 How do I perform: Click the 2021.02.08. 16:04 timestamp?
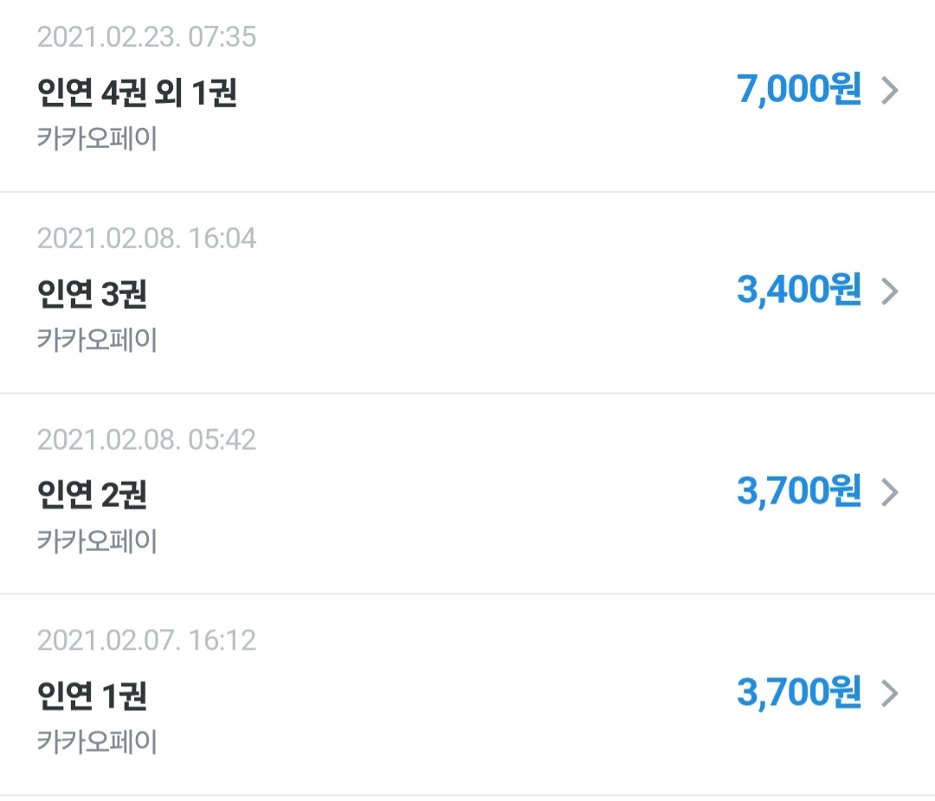[146, 239]
